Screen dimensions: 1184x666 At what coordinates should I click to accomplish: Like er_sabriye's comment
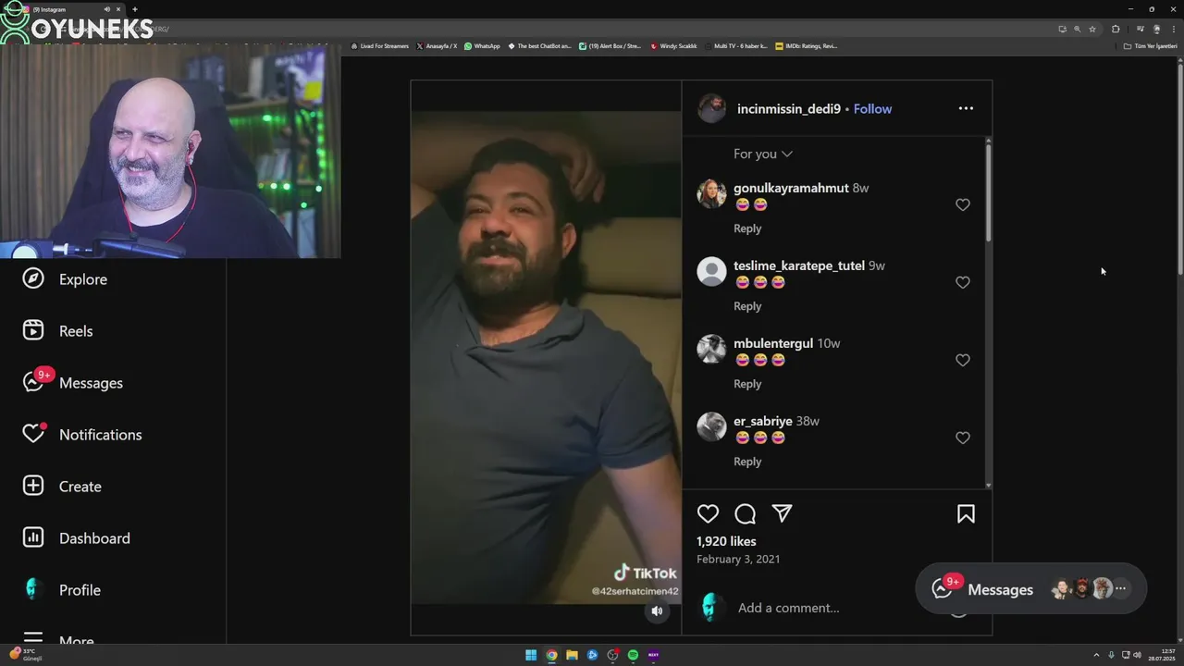pyautogui.click(x=963, y=438)
